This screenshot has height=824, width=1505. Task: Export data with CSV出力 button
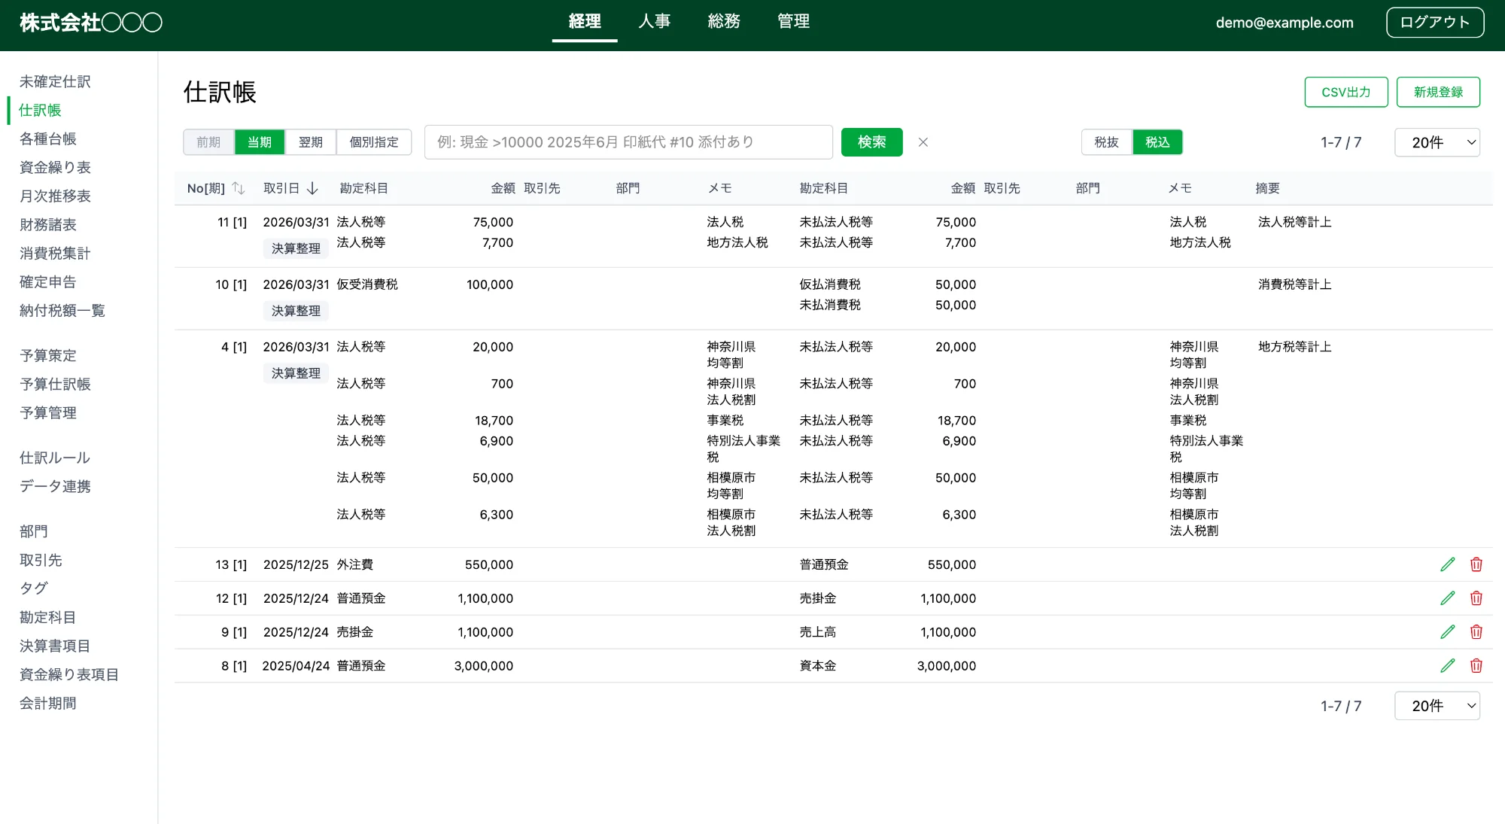point(1346,91)
